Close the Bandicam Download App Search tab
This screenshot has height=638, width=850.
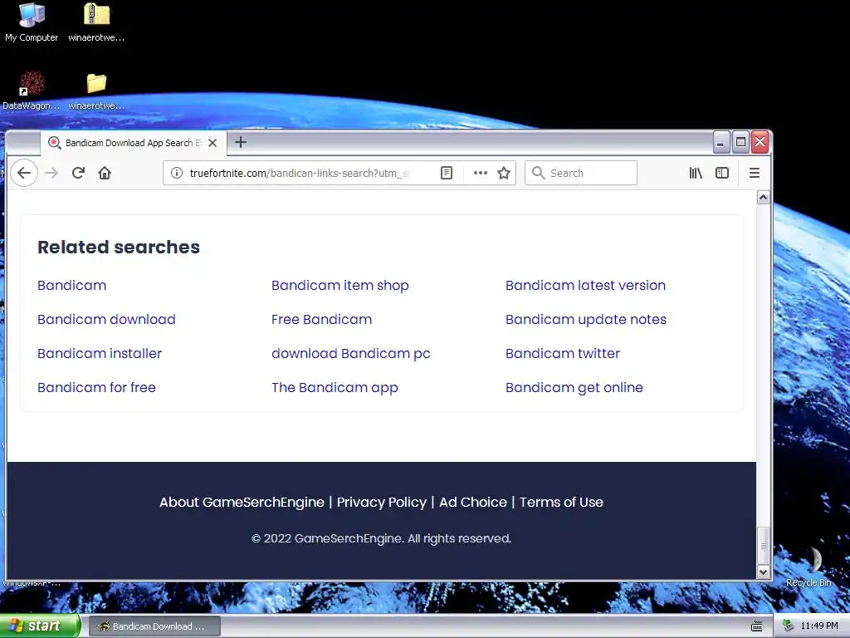pyautogui.click(x=212, y=143)
